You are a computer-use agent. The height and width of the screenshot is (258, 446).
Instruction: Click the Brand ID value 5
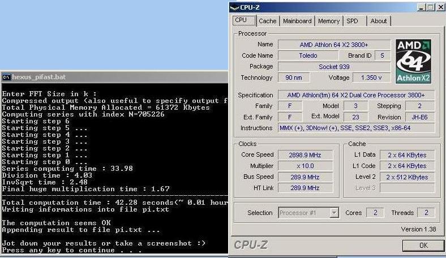(382, 55)
